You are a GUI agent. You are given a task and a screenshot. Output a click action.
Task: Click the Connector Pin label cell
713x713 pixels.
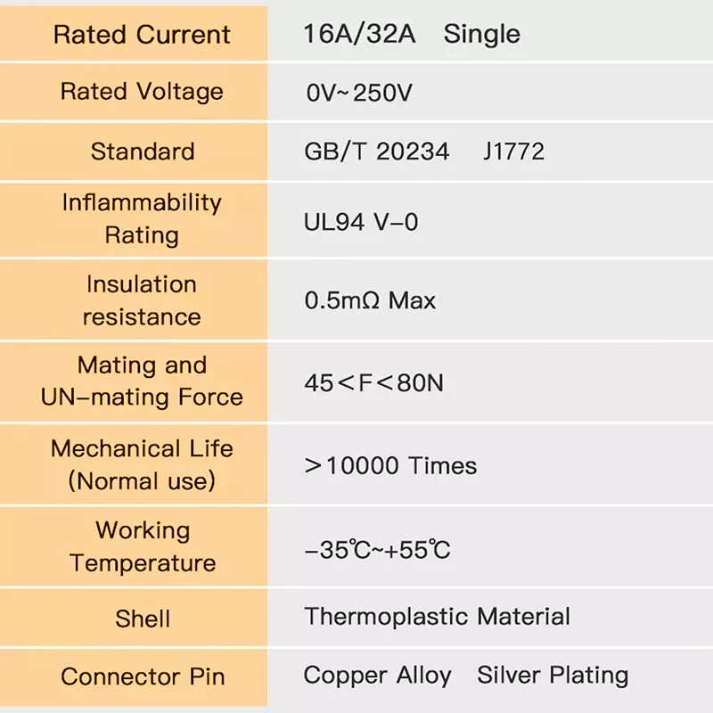[x=142, y=676]
